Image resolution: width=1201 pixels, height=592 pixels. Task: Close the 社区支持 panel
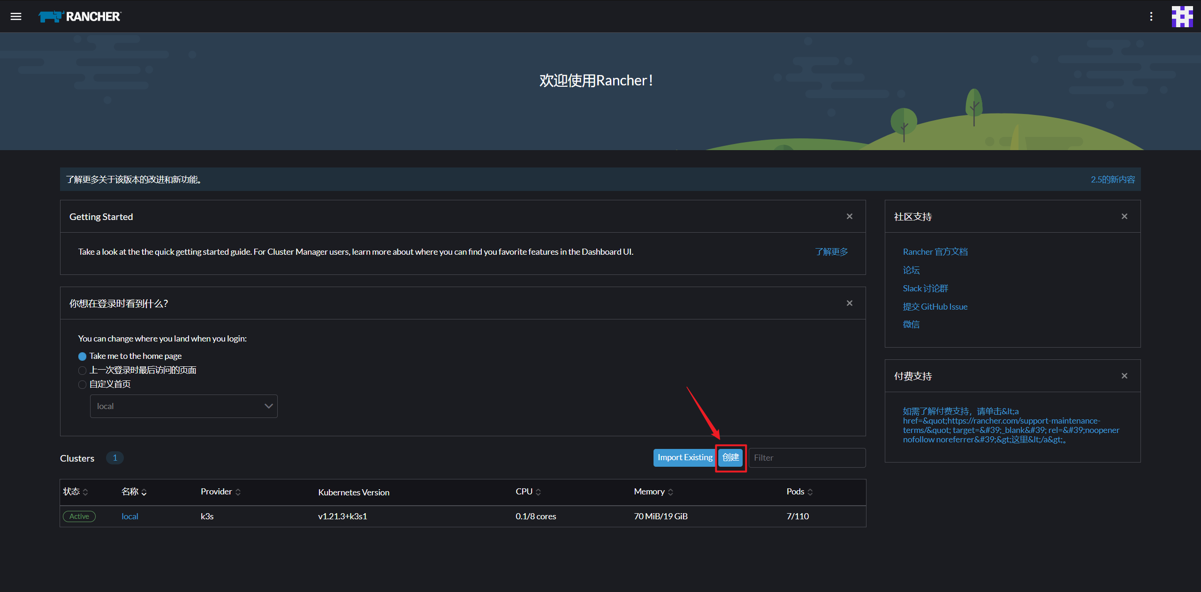(1124, 216)
